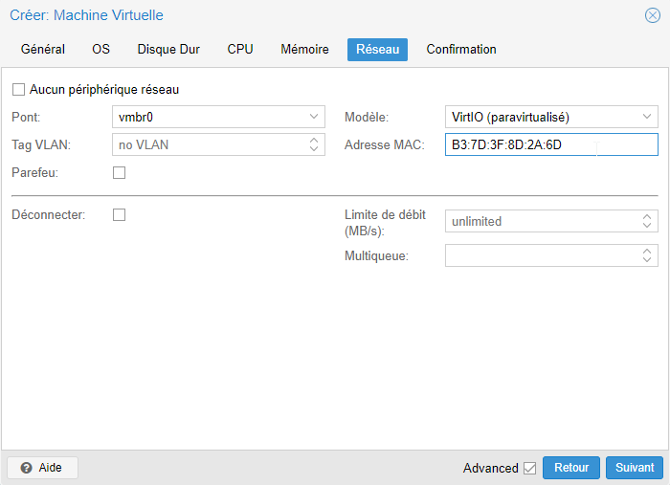The image size is (670, 485).
Task: Decrease the Multiqueue value
Action: coord(646,259)
